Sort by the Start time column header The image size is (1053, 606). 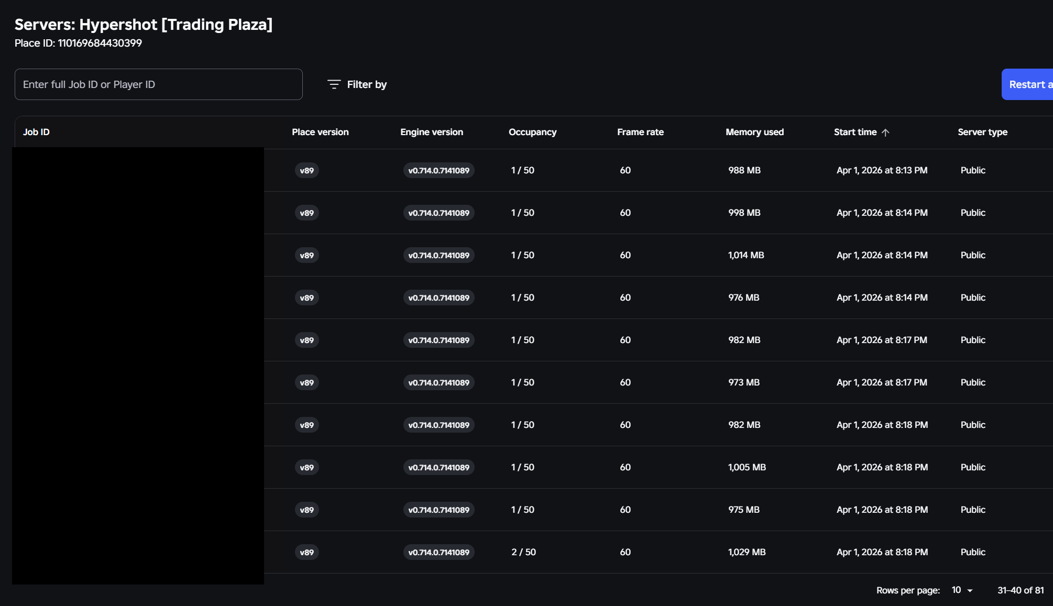click(x=855, y=132)
